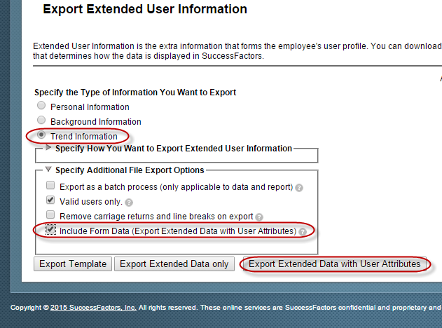Click the Export Extended User Information heading
442x328 pixels.
coord(145,9)
